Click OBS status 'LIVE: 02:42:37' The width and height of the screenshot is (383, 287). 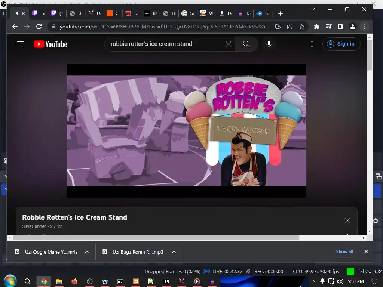pyautogui.click(x=227, y=271)
